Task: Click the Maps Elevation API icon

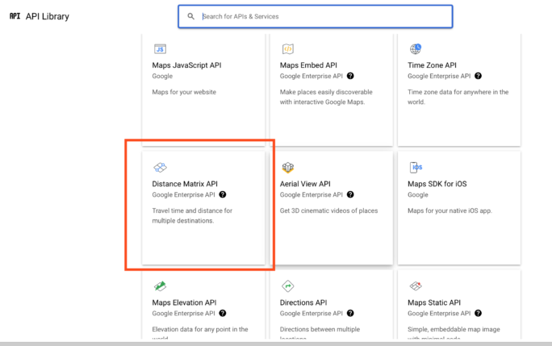Action: (160, 286)
